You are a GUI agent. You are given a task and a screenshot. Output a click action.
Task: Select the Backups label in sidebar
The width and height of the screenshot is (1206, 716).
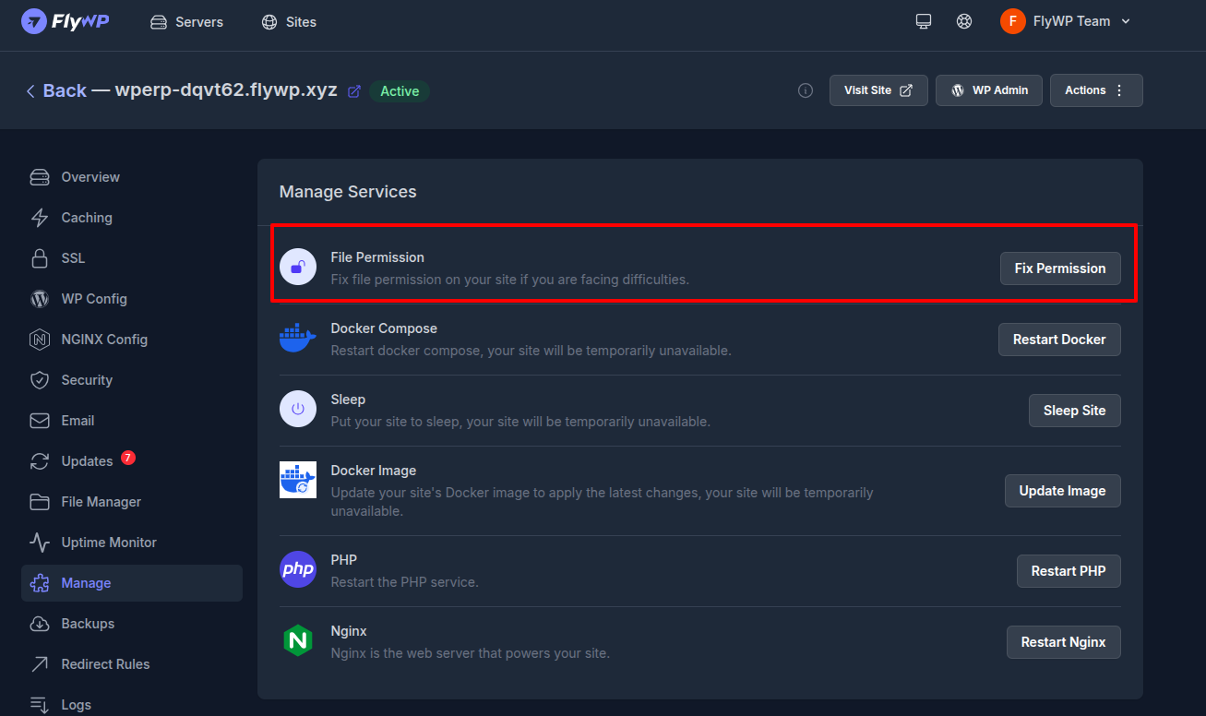88,624
